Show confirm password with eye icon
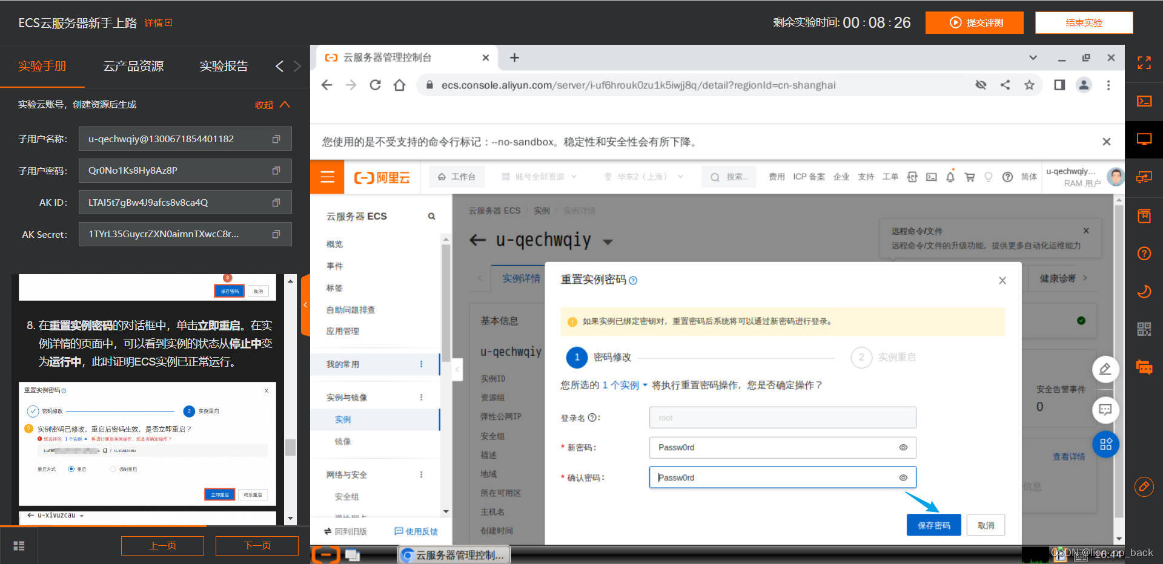1163x564 pixels. point(903,478)
